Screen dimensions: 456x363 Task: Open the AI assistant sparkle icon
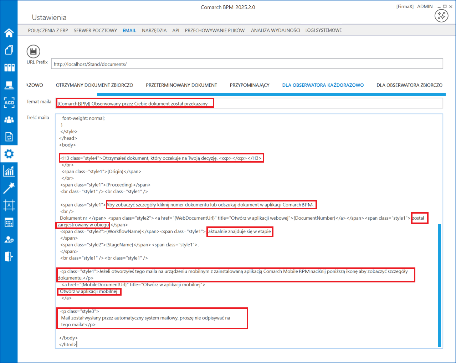point(441,16)
